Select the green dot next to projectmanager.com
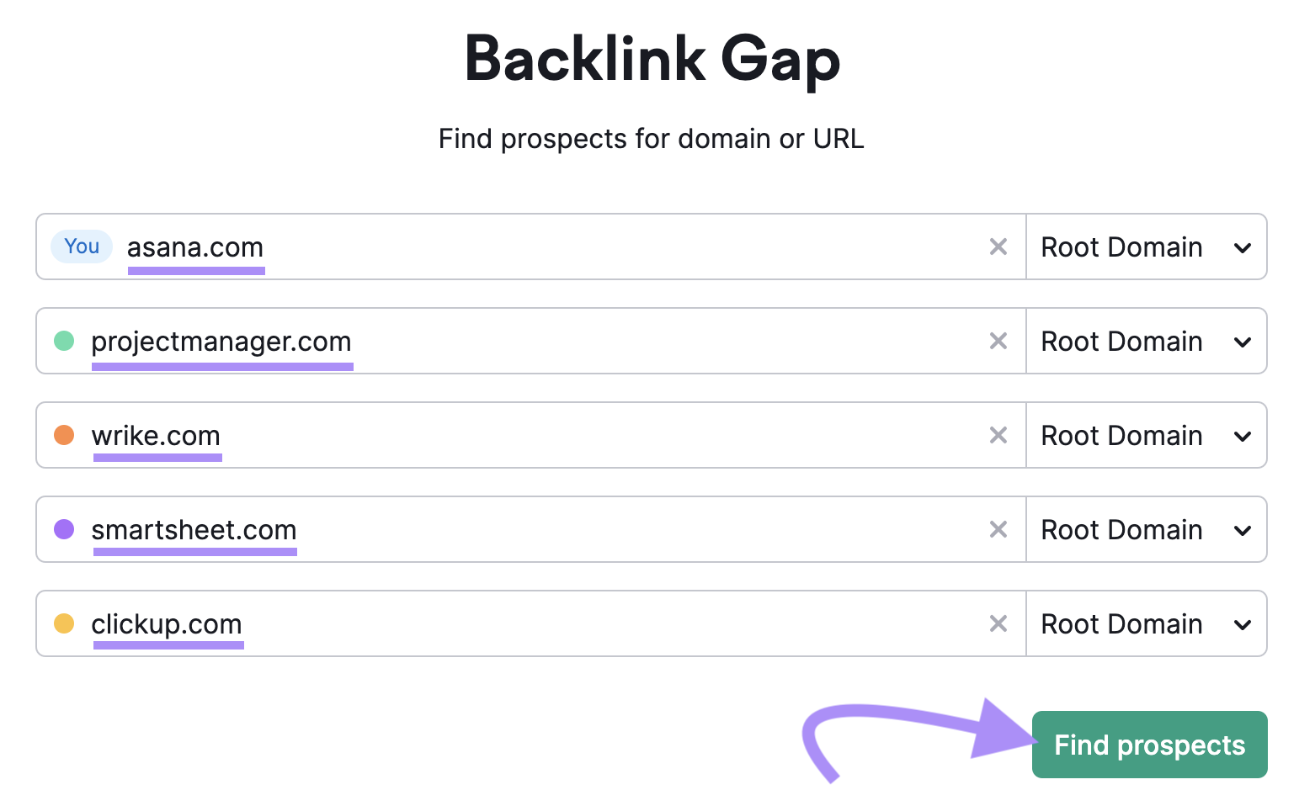This screenshot has width=1315, height=806. click(x=65, y=341)
